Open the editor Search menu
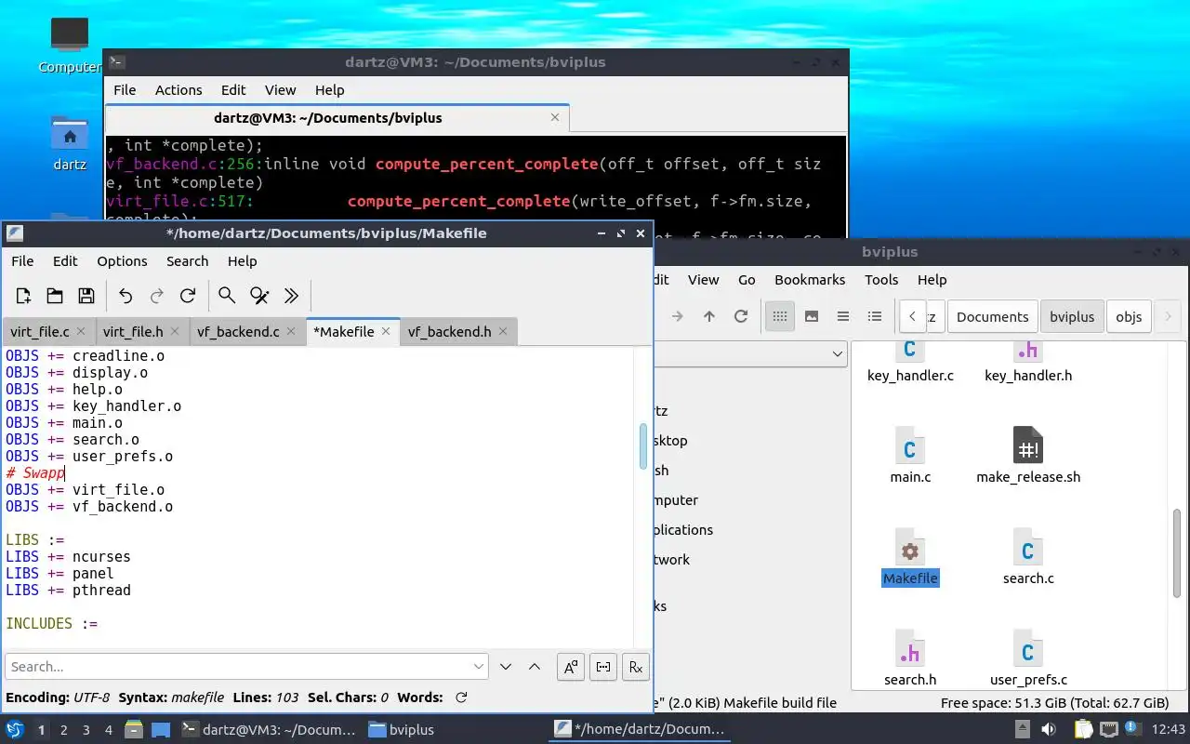Screen dimensions: 1190x744 187,261
